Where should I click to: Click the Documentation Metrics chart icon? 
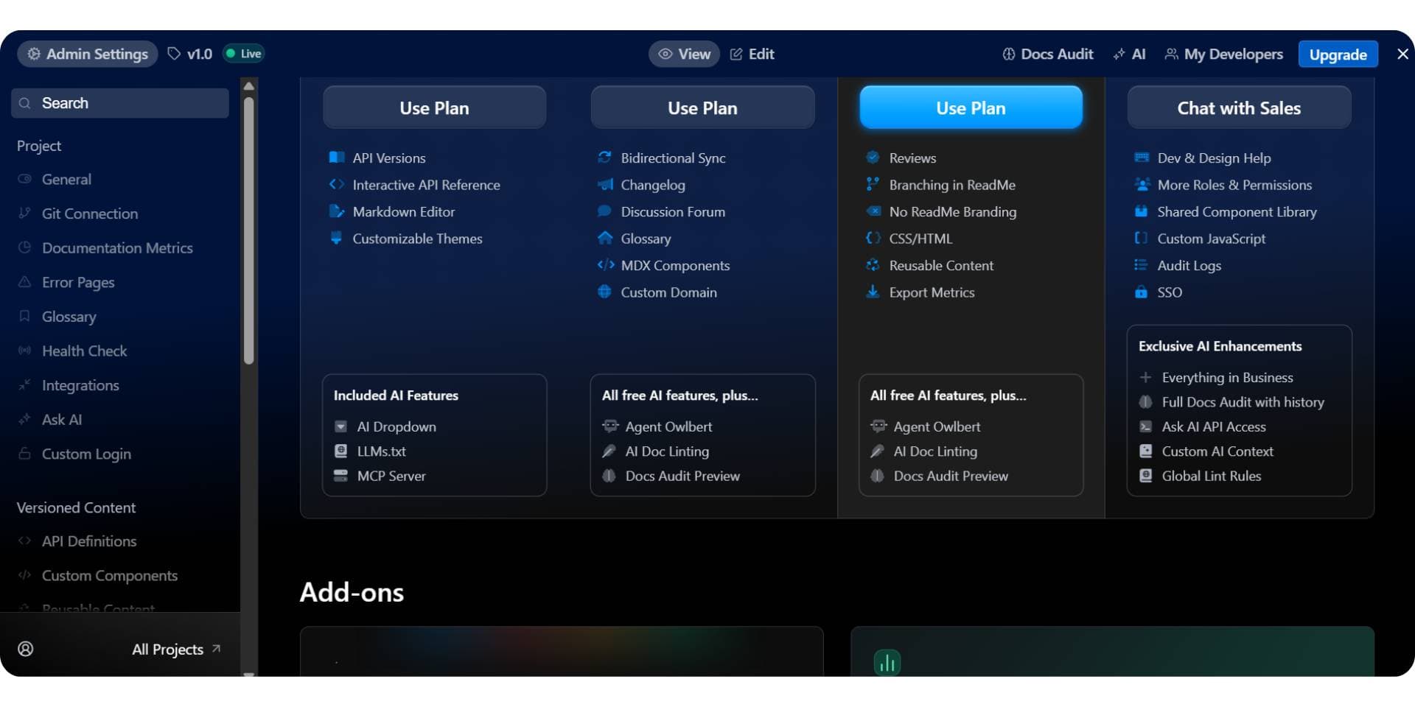coord(24,247)
